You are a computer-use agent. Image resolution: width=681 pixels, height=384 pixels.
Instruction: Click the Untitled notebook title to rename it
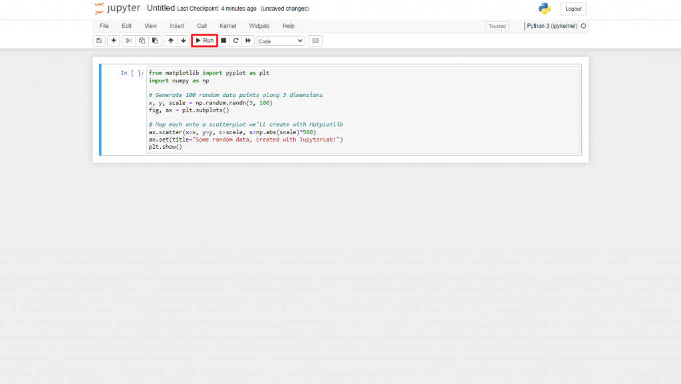click(162, 8)
